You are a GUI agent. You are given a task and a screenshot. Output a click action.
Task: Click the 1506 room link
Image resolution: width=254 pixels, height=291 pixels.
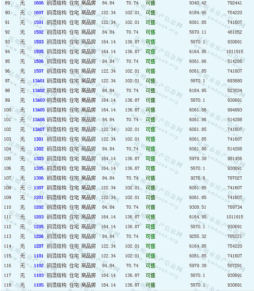tap(39, 61)
